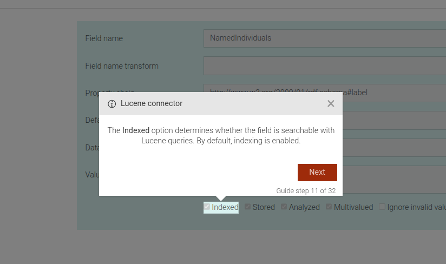
Task: Click the bold Indexed word in the description
Action: [x=136, y=130]
